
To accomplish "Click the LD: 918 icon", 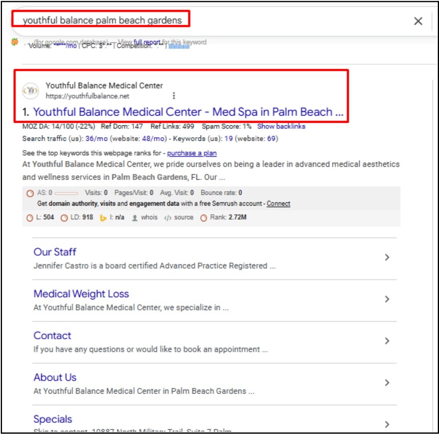I will tap(64, 218).
